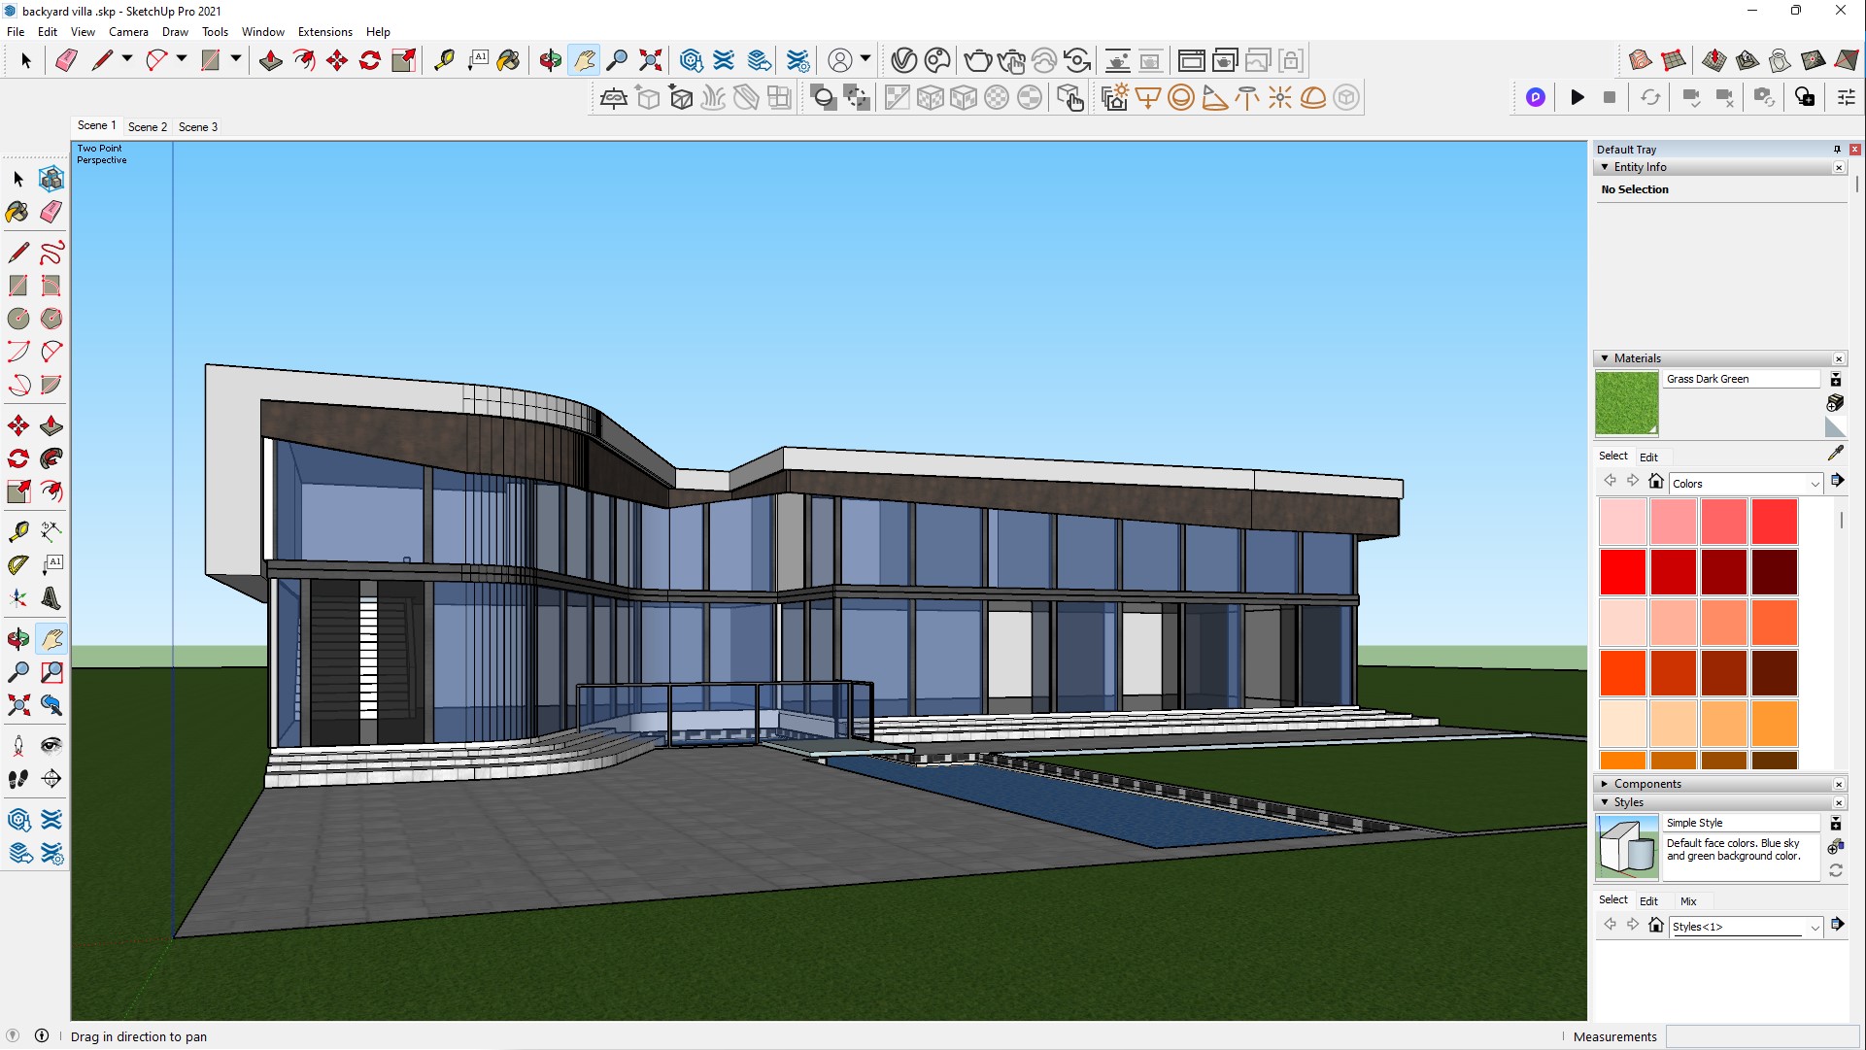Select the Zoom Window tool in left toolbar
Image resolution: width=1866 pixels, height=1050 pixels.
(x=51, y=672)
